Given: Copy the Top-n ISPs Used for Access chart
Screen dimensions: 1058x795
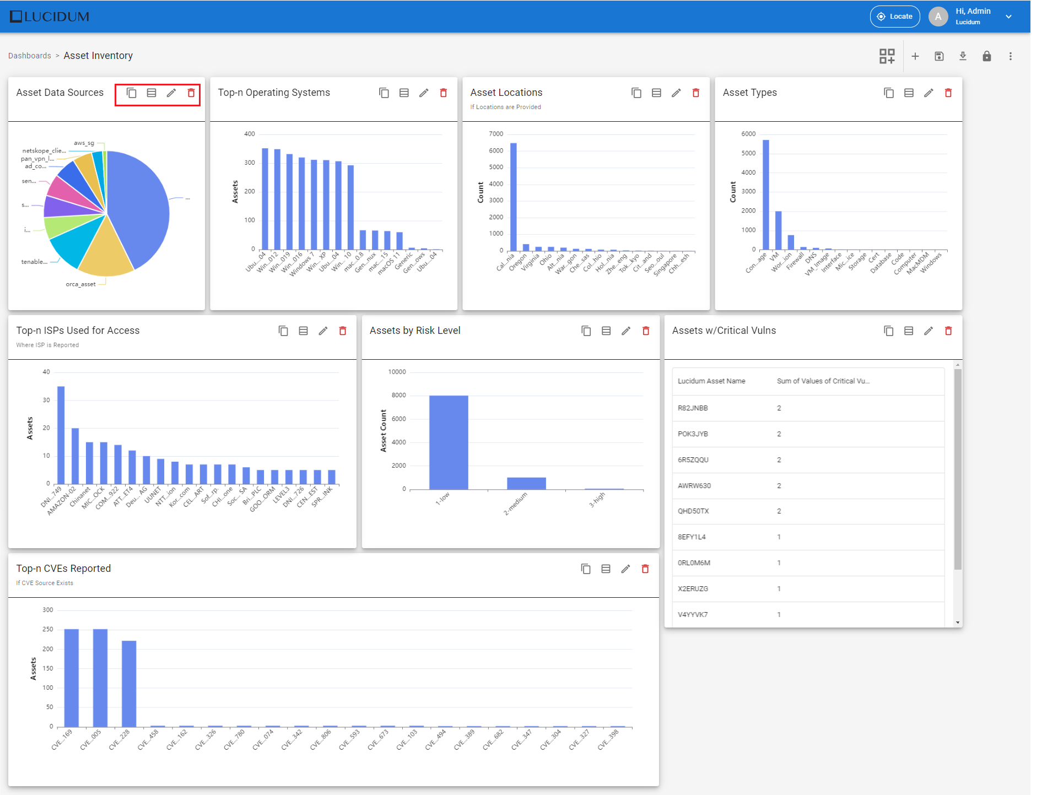Looking at the screenshot, I should pos(283,331).
